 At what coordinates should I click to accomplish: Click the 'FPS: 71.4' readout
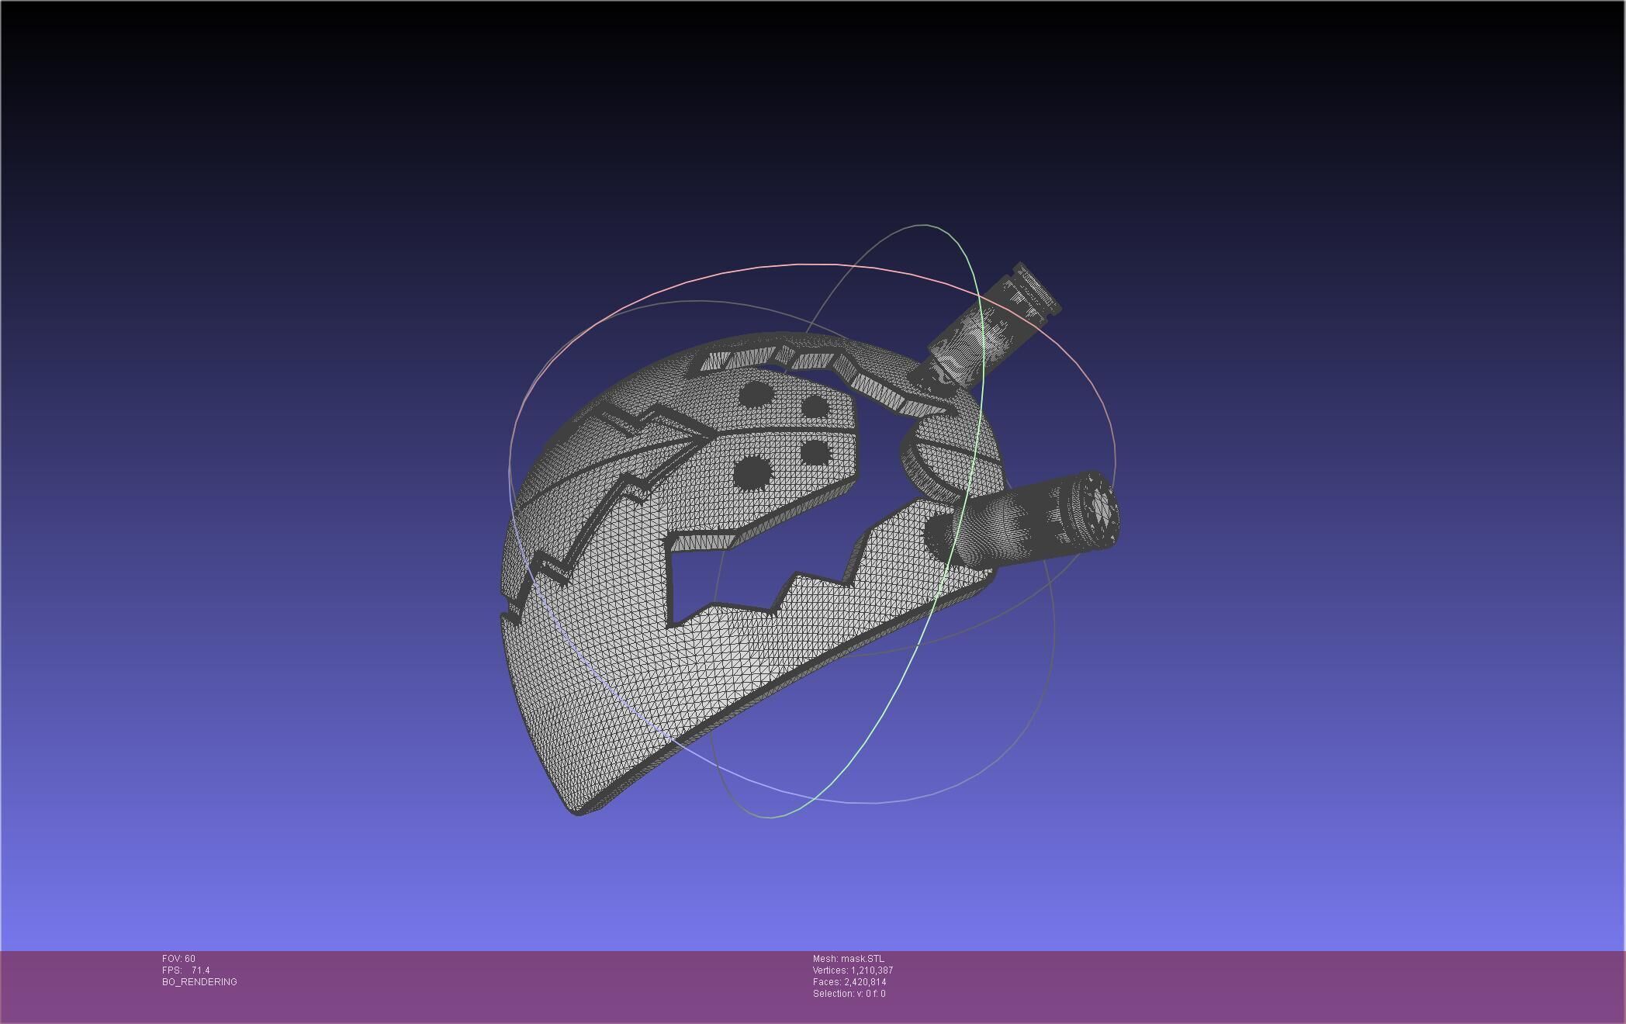pyautogui.click(x=186, y=970)
